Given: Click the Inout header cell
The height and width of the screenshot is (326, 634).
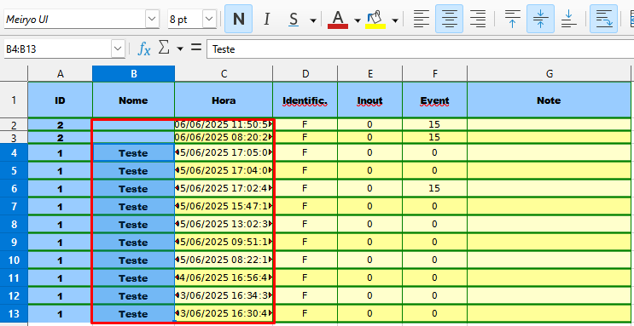Looking at the screenshot, I should point(370,100).
